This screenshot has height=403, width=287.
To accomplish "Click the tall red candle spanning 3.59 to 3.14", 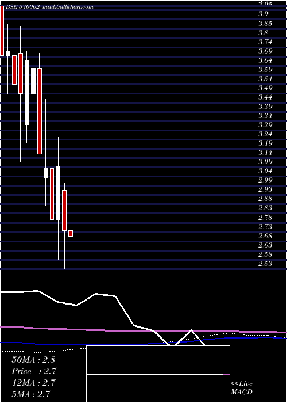I will [x=40, y=111].
